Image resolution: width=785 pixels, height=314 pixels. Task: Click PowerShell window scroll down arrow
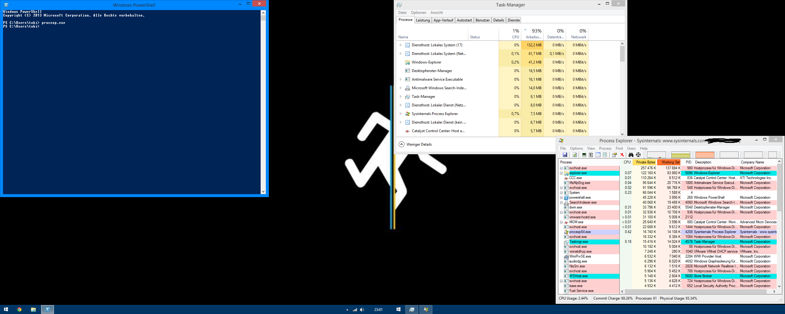click(x=263, y=192)
